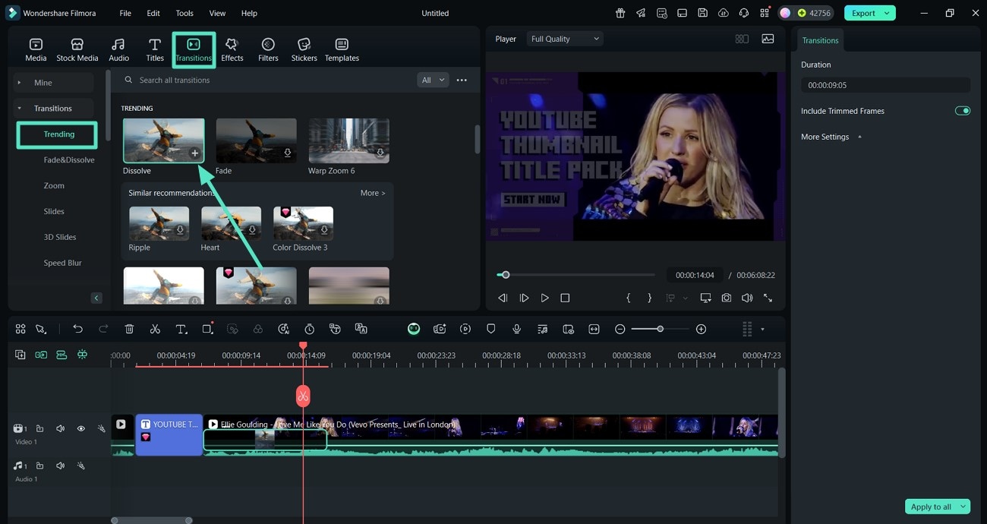Click the shield marker icon
987x524 pixels.
[490, 329]
